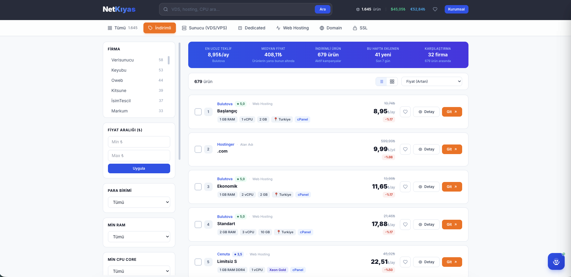This screenshot has height=277, width=571.
Task: Select the İndirimli tab
Action: point(160,28)
